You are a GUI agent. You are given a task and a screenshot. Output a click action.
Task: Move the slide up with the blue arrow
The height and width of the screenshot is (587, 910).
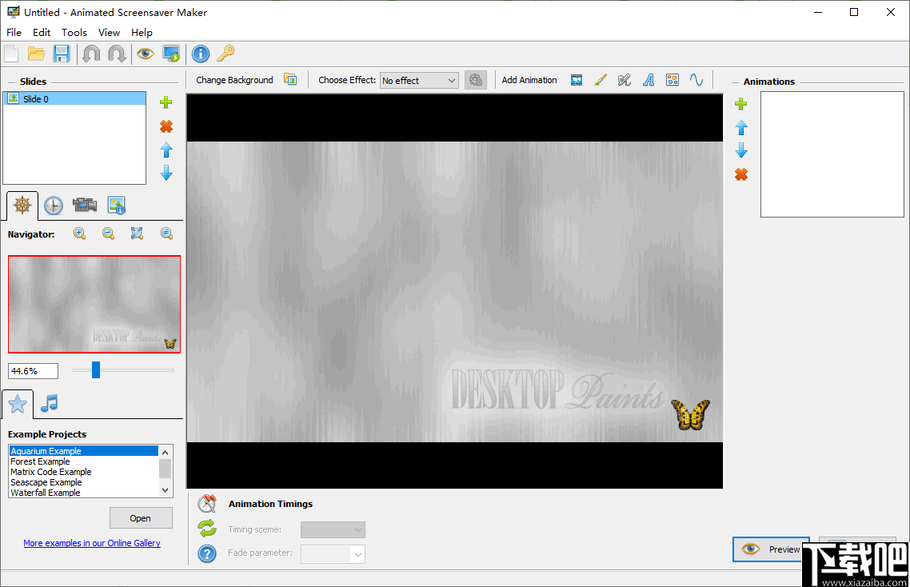click(x=166, y=150)
